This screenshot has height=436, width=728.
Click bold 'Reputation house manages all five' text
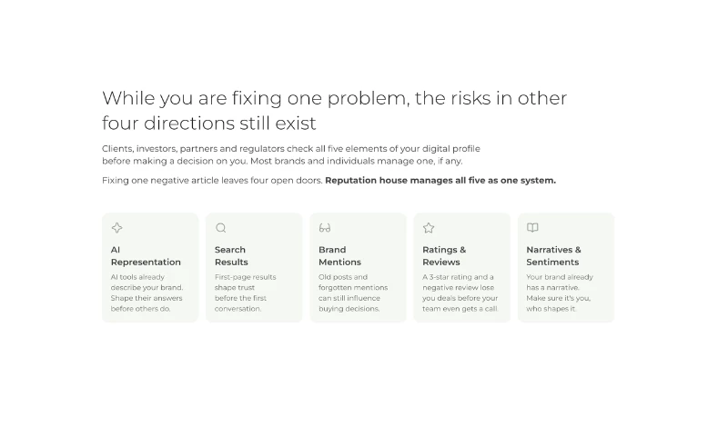[440, 180]
